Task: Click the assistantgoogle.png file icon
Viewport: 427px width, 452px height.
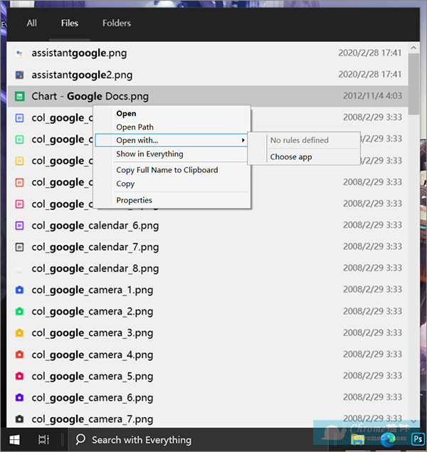Action: pos(20,53)
